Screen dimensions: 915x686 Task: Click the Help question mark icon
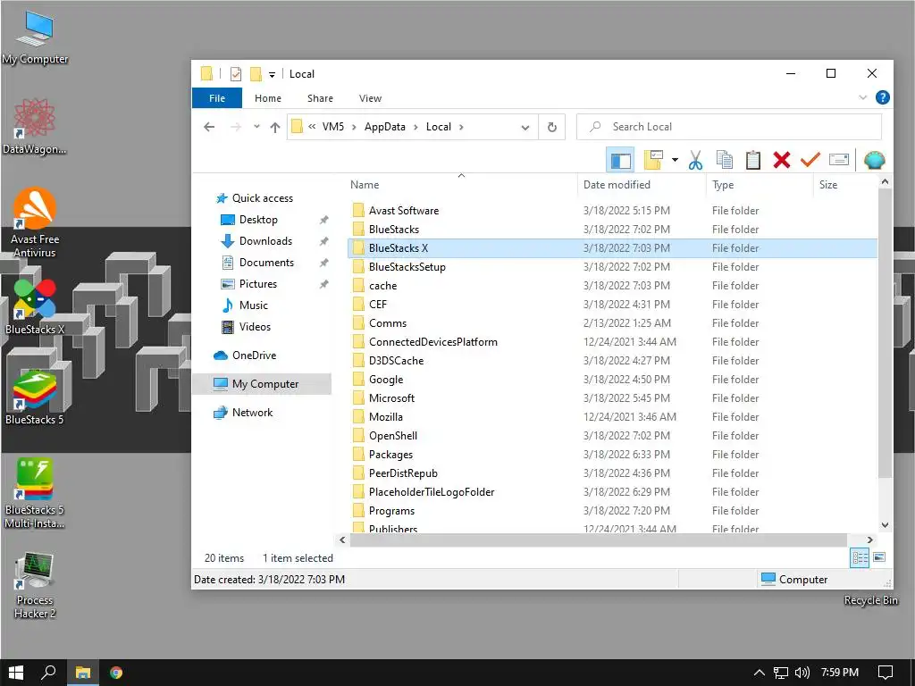click(882, 97)
